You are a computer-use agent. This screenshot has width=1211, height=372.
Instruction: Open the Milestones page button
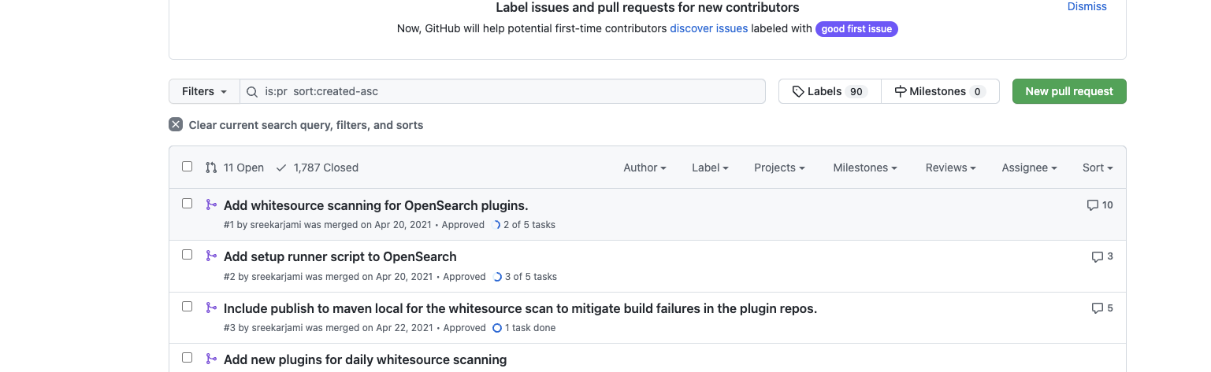click(x=940, y=91)
